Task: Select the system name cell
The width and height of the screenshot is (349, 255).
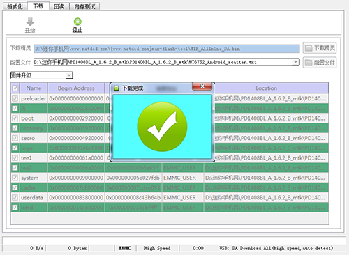Action: click(34, 178)
